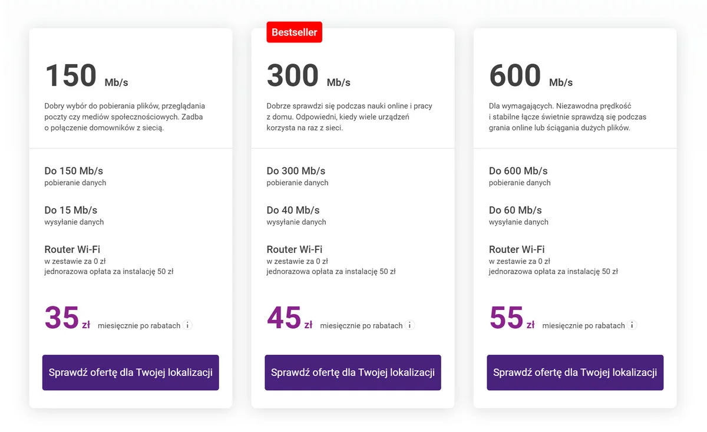Click the 45 zł price on the middle card
The height and width of the screenshot is (432, 707).
[x=284, y=318]
